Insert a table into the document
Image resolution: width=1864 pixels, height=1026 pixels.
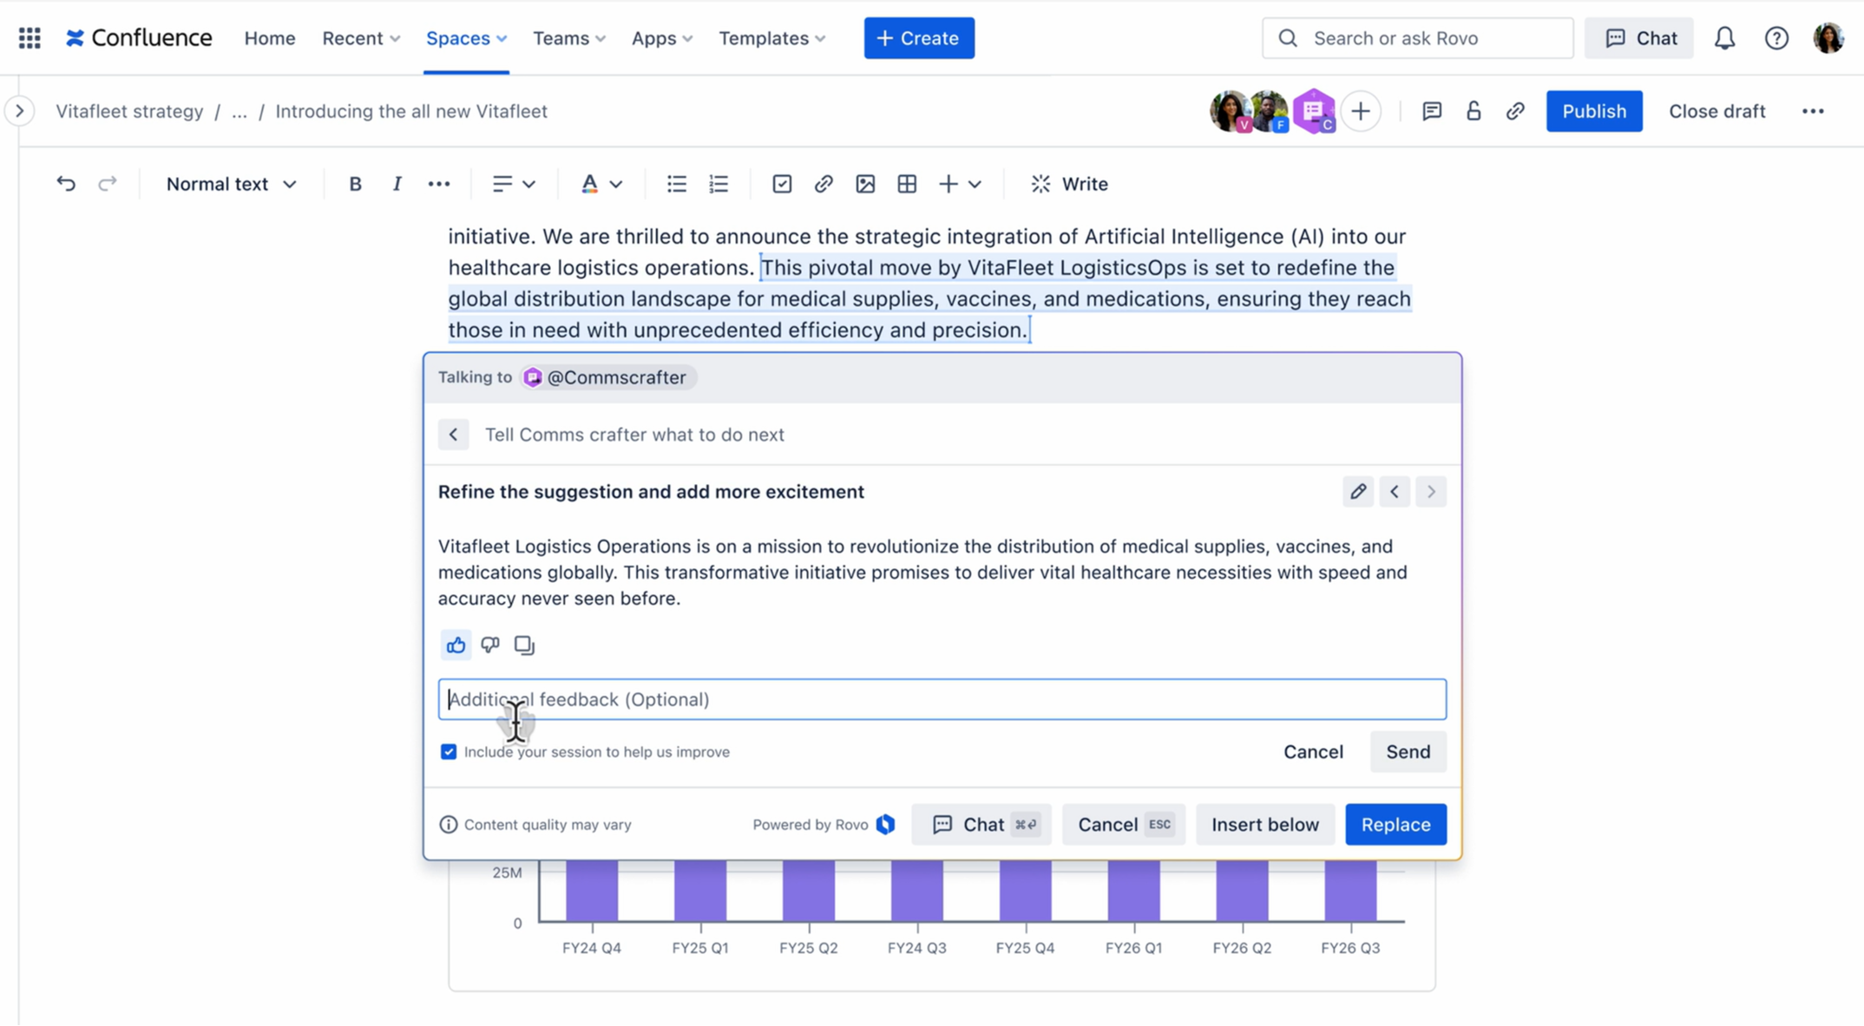907,184
